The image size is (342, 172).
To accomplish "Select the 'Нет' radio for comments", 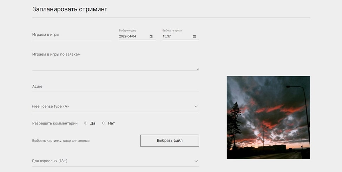I will click(104, 123).
